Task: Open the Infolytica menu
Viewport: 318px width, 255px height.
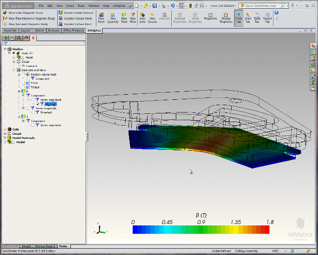Action: tap(119, 5)
